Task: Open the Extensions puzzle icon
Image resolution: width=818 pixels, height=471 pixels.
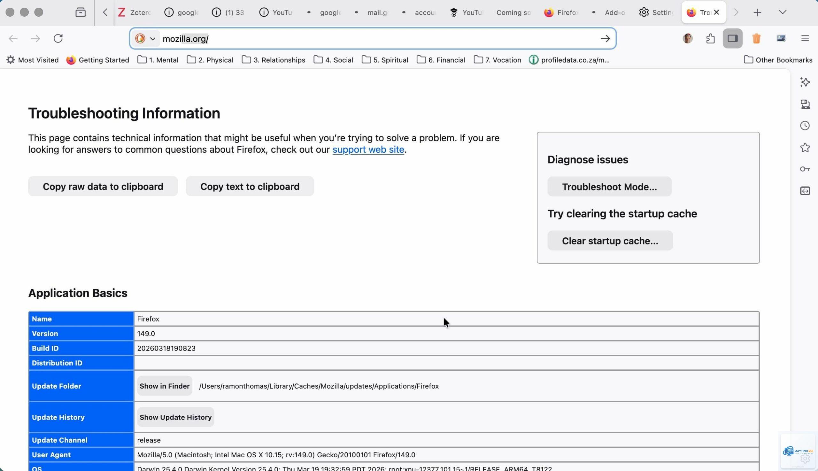Action: [x=710, y=38]
